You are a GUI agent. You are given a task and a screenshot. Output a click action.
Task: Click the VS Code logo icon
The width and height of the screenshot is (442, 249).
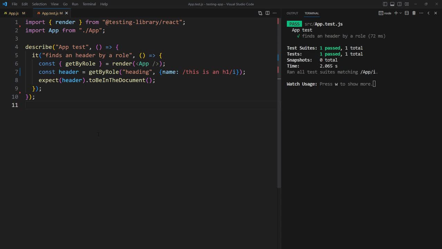[5, 4]
